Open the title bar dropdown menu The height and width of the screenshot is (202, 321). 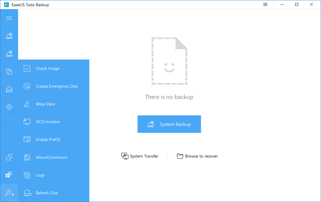point(265,4)
